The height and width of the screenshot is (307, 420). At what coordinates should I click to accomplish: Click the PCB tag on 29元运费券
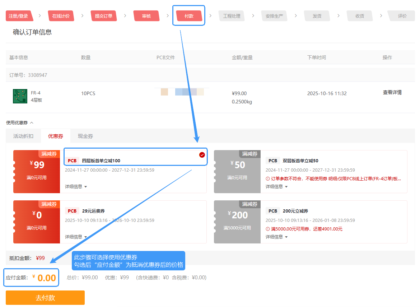coord(72,211)
